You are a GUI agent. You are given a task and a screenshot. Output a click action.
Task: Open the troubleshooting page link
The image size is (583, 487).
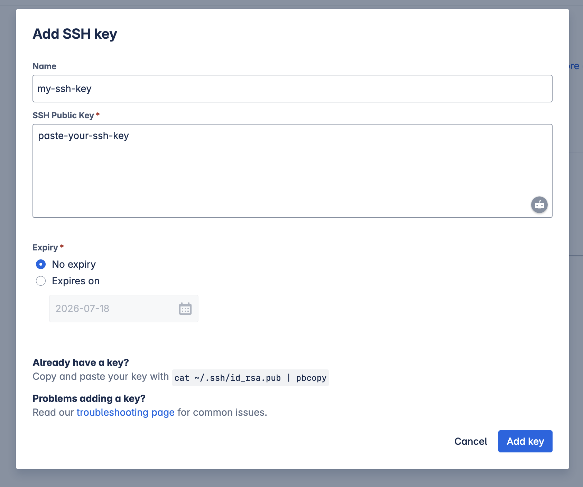pyautogui.click(x=125, y=412)
